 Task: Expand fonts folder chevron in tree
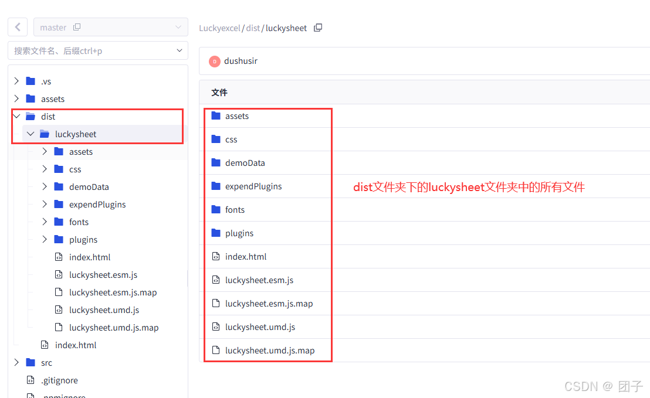point(45,222)
